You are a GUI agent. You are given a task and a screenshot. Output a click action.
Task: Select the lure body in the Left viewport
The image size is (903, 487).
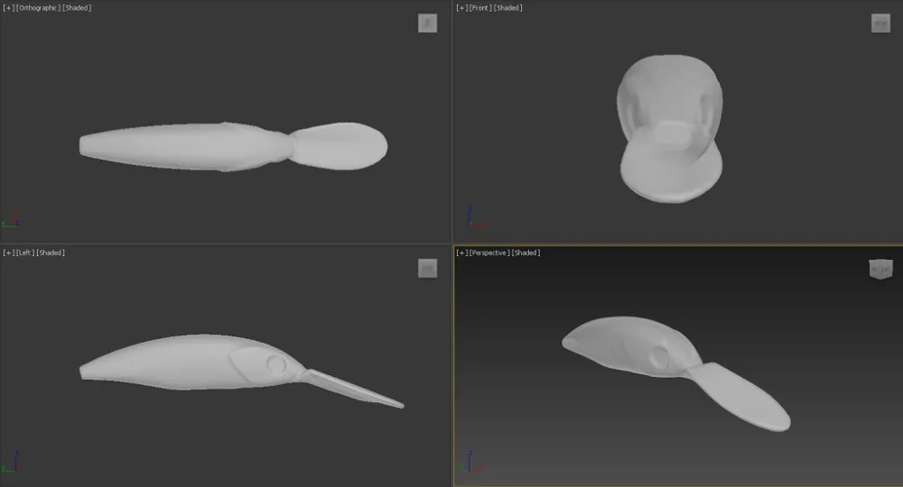(x=181, y=363)
